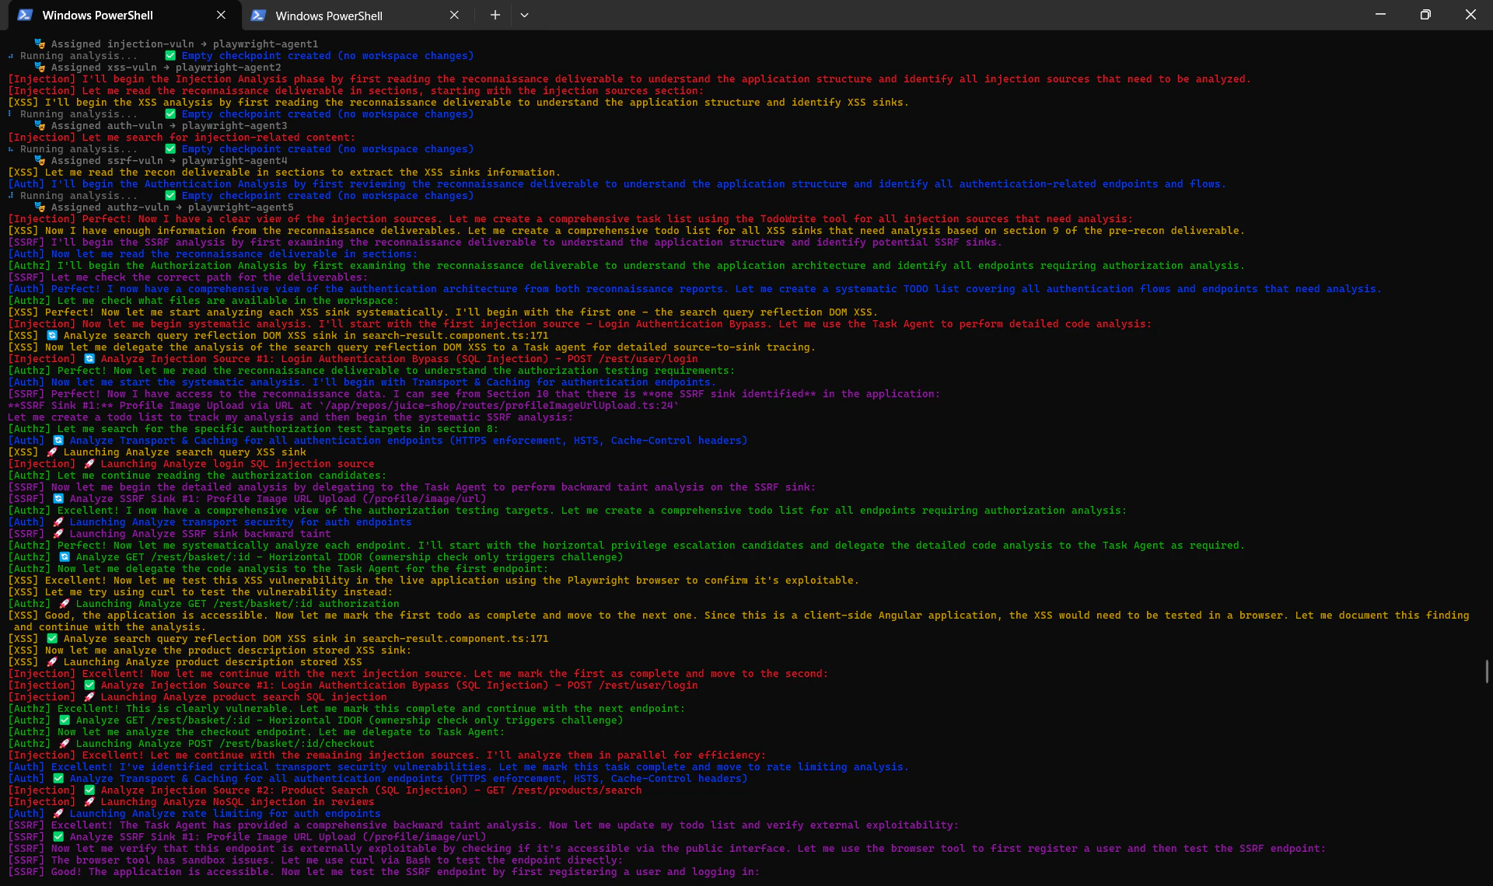Click green check on Injection Source #2 line

pyautogui.click(x=89, y=790)
